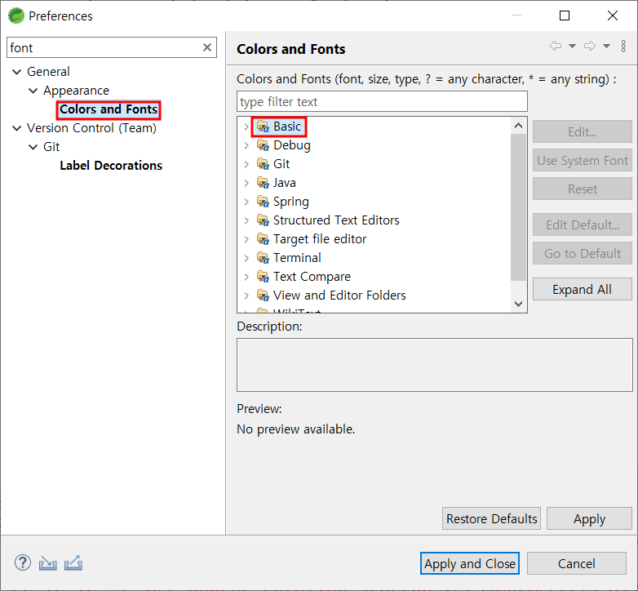
Task: Click the Description text area
Action: click(x=435, y=365)
